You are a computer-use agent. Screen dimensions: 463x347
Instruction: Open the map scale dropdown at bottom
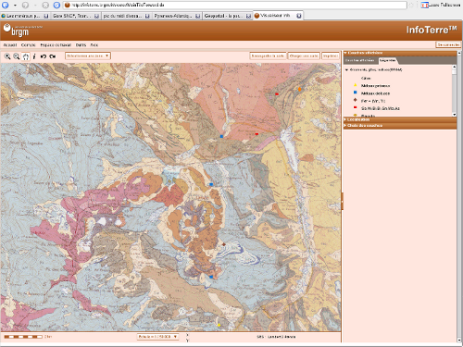click(157, 337)
